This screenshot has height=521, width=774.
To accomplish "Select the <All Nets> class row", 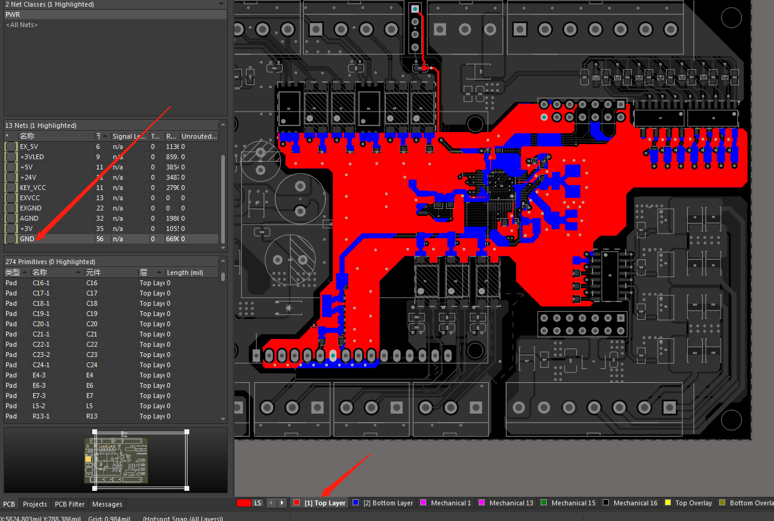I will [116, 25].
